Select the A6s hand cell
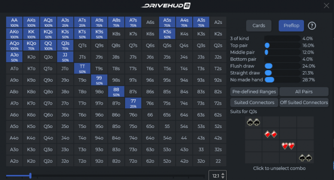The image size is (334, 180). (150, 22)
